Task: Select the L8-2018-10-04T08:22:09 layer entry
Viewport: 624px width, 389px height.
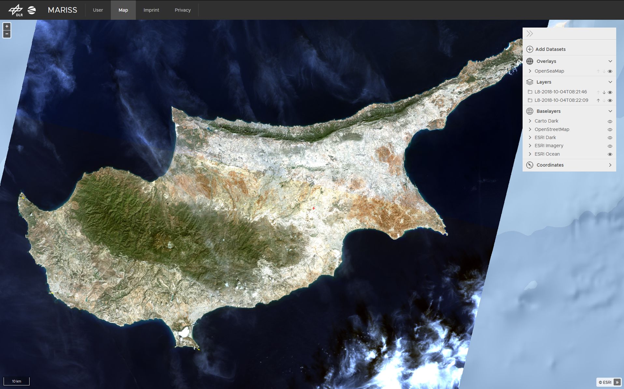Action: pos(561,100)
